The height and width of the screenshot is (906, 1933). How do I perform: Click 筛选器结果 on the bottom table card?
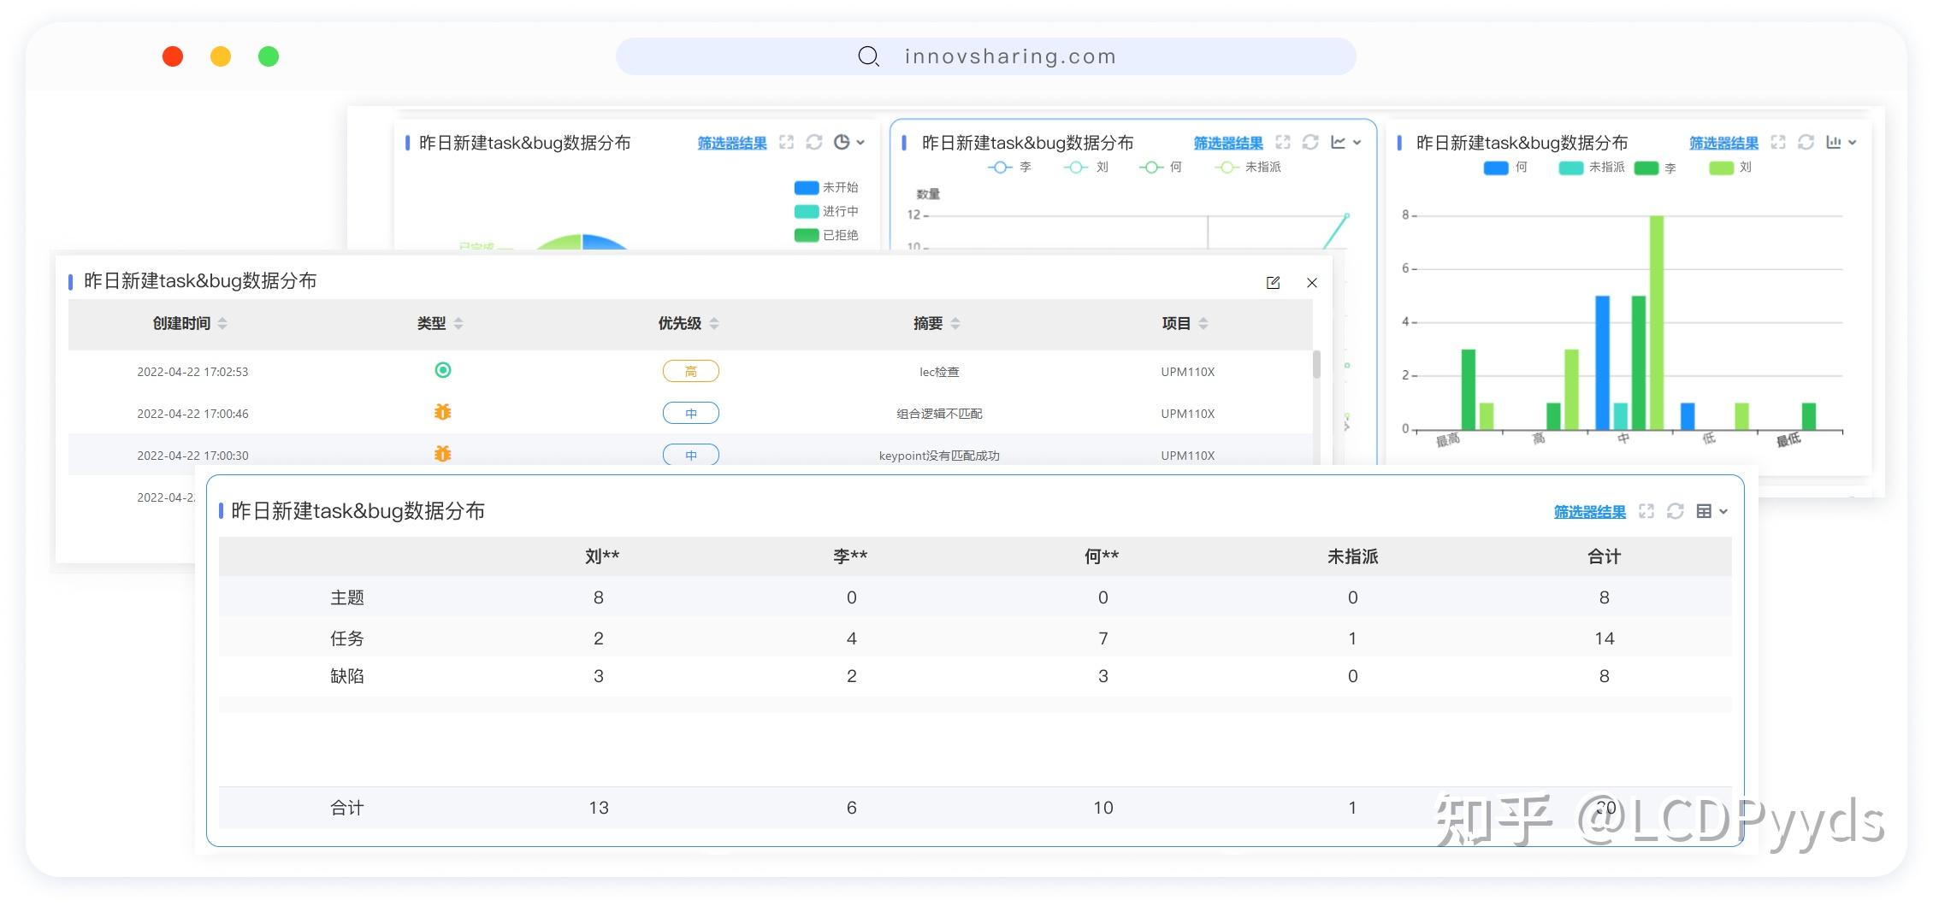point(1589,511)
